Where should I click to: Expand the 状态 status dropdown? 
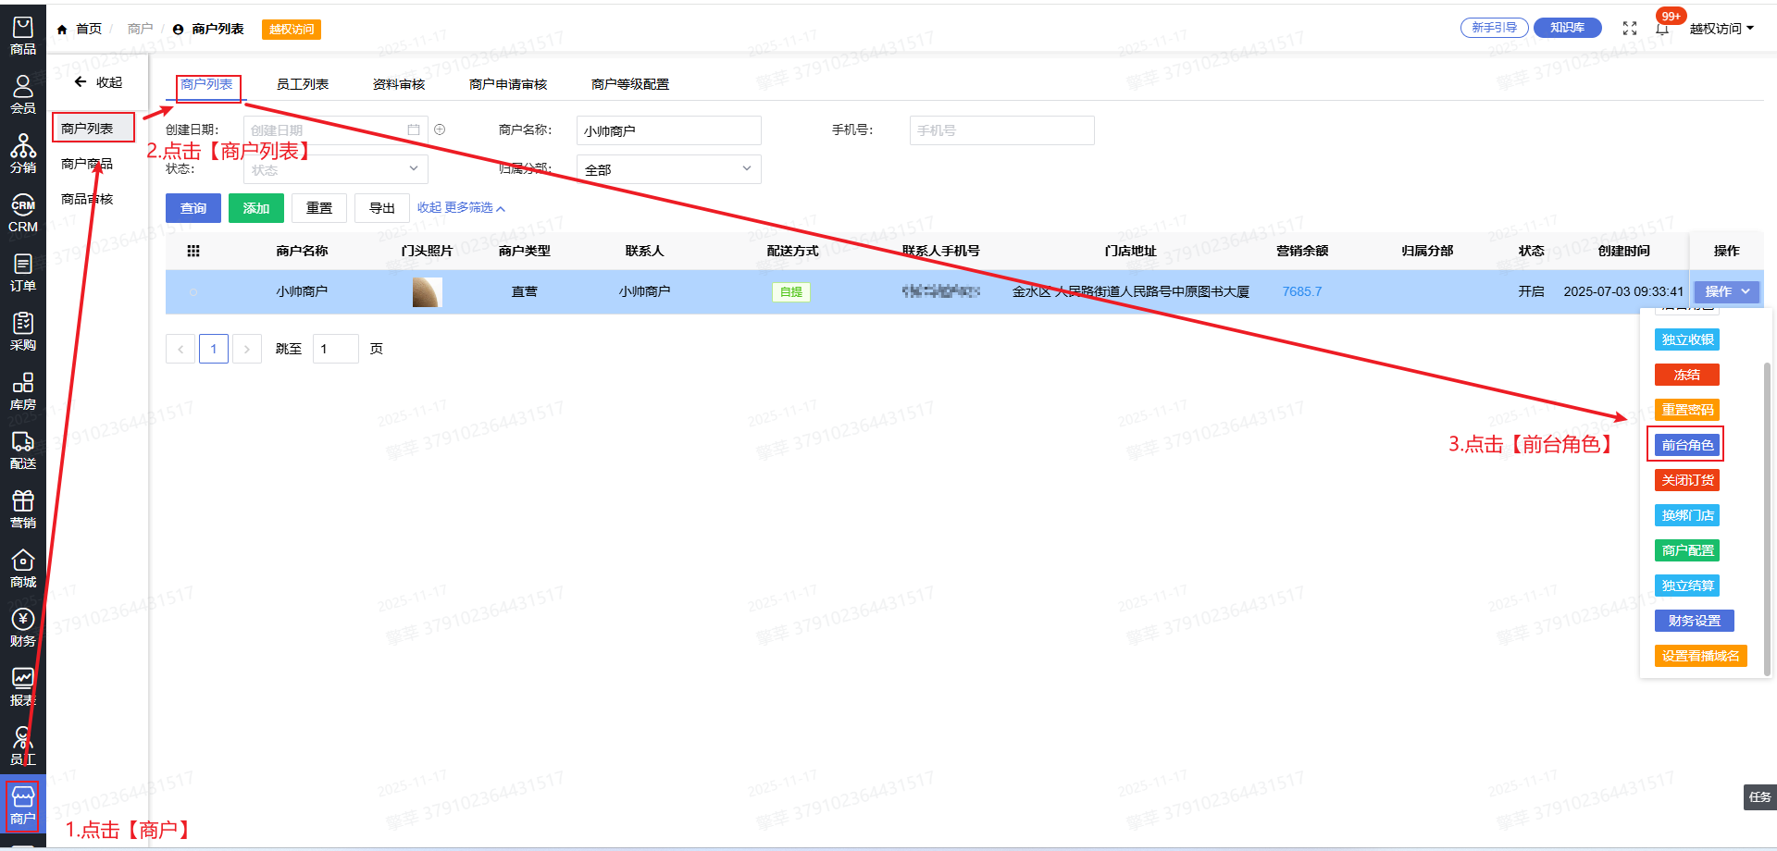point(335,169)
